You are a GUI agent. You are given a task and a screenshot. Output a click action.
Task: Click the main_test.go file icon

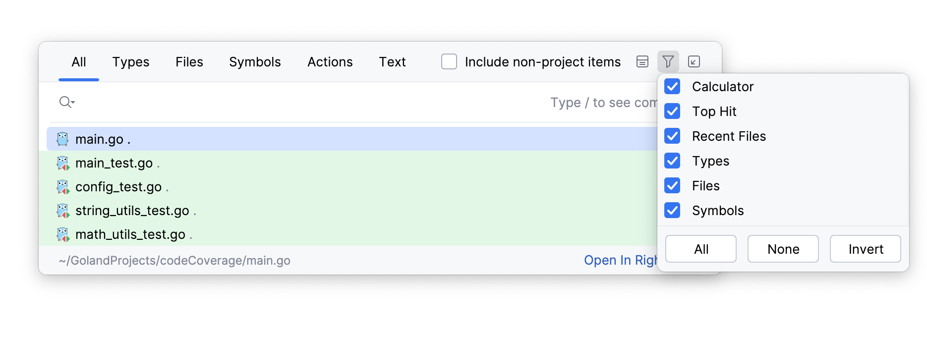(x=63, y=163)
